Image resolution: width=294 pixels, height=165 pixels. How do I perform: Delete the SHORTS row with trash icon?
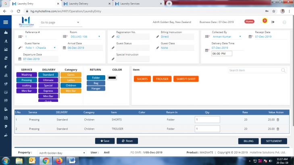pyautogui.click(x=277, y=120)
